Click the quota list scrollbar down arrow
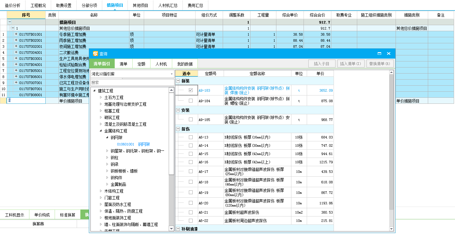The image size is (455, 234). pyautogui.click(x=391, y=229)
